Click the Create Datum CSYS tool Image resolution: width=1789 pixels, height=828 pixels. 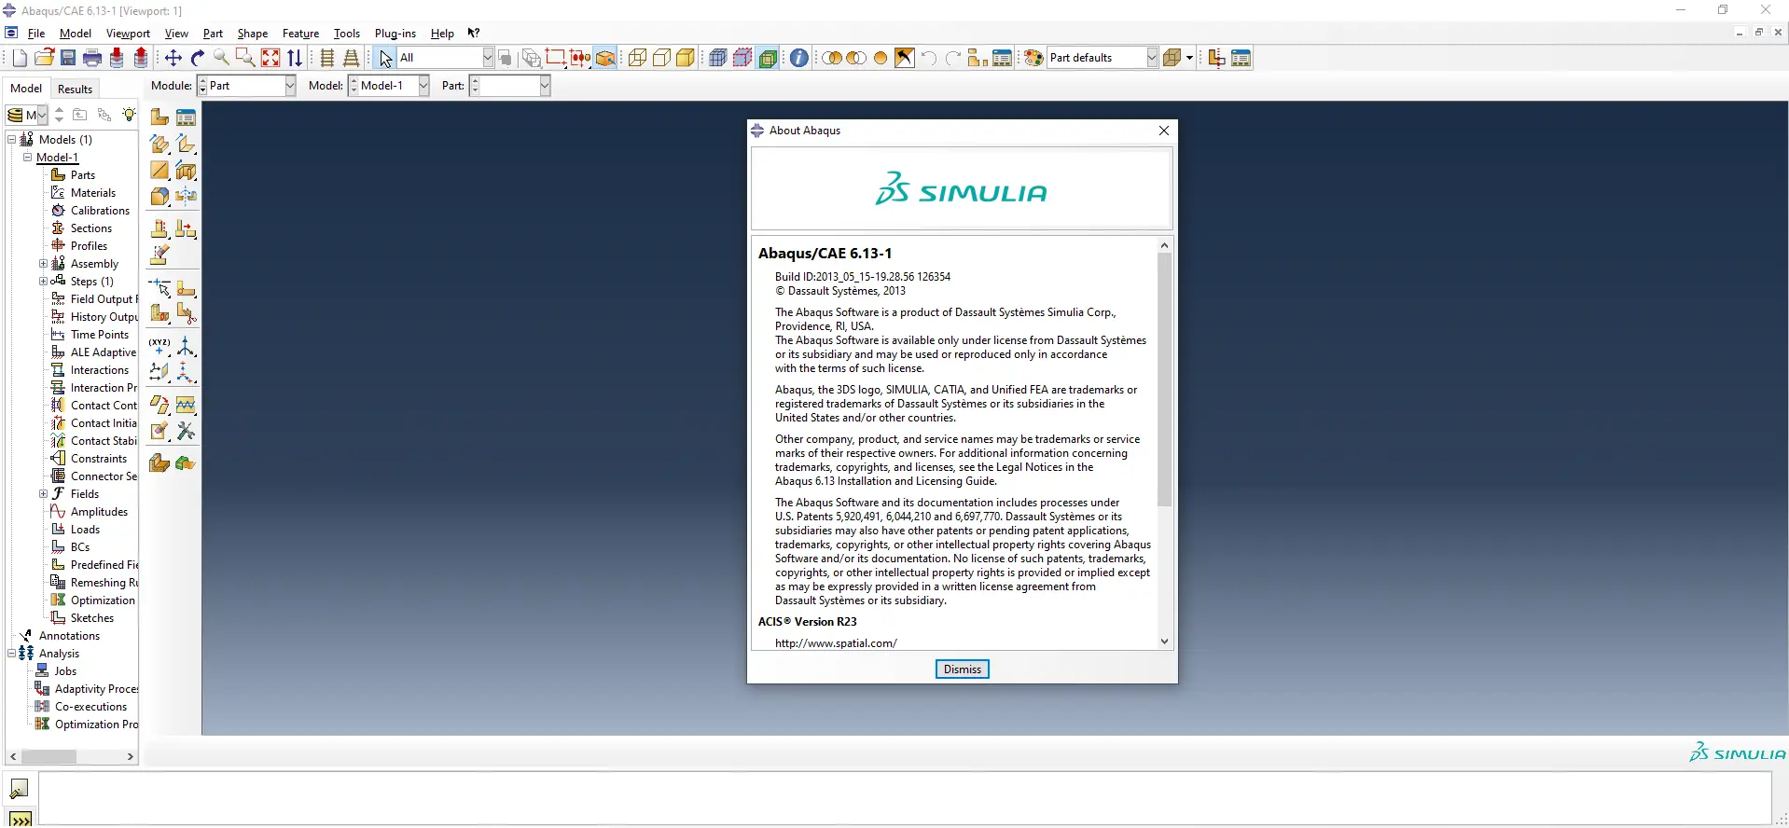point(186,373)
